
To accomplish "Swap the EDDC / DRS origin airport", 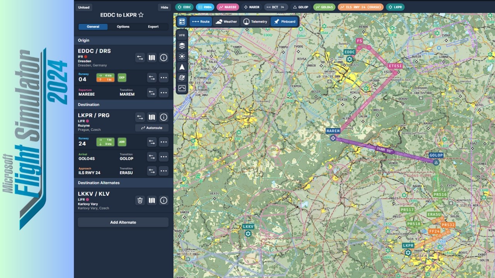I will pos(140,58).
